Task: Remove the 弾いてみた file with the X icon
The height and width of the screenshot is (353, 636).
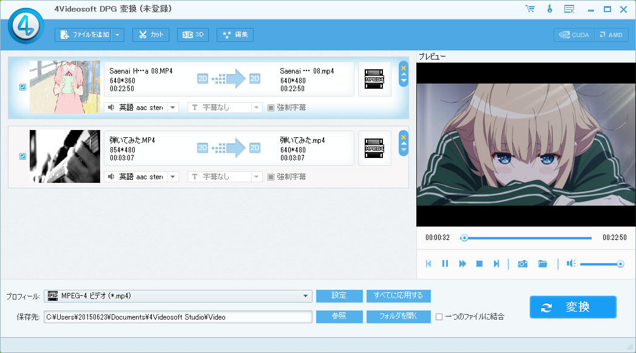Action: point(403,137)
